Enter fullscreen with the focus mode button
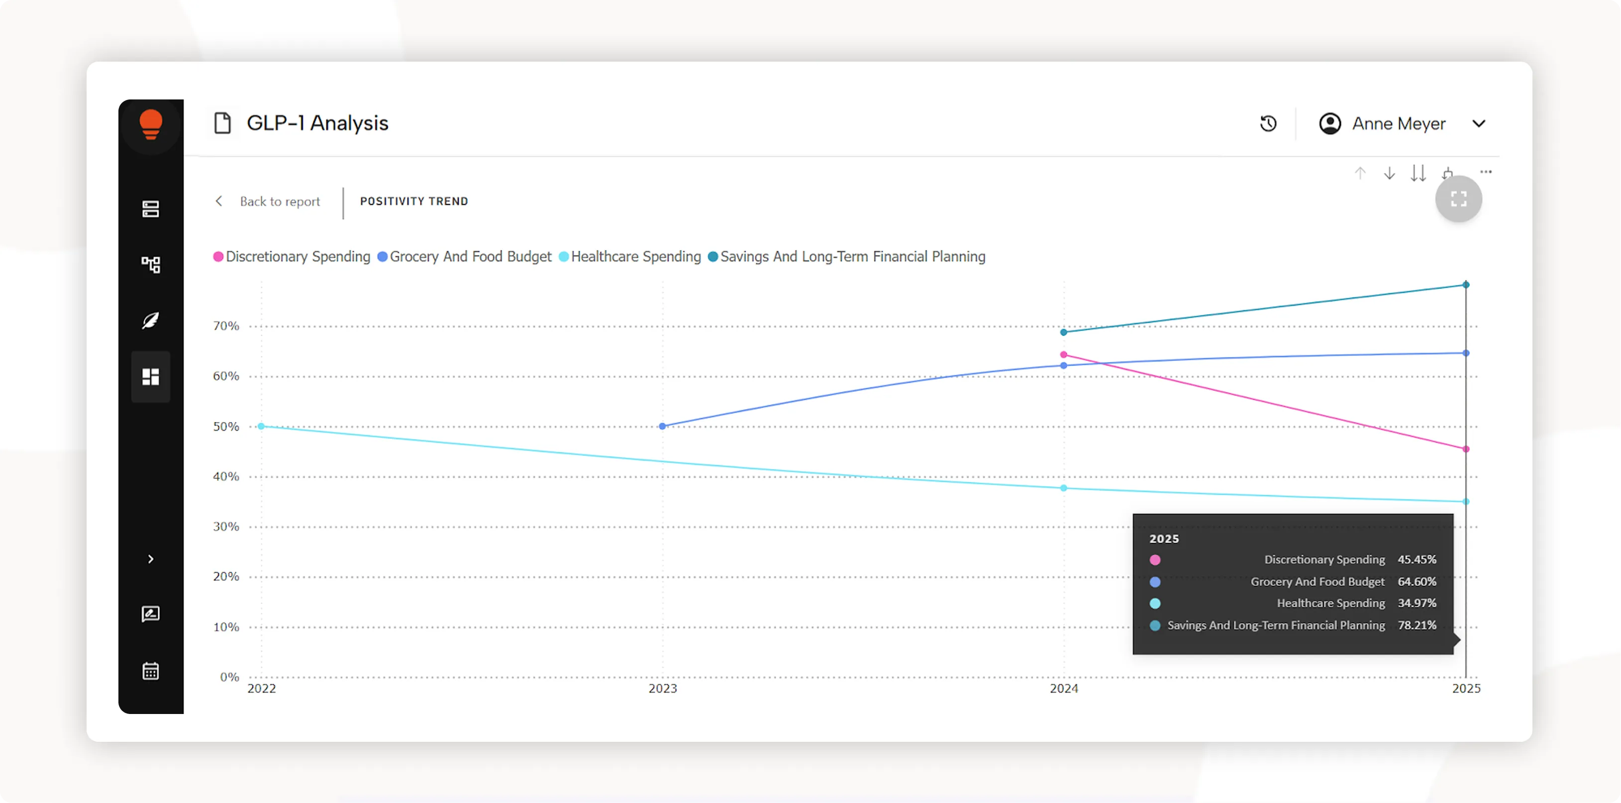Screen dimensions: 1621x803 [1459, 199]
